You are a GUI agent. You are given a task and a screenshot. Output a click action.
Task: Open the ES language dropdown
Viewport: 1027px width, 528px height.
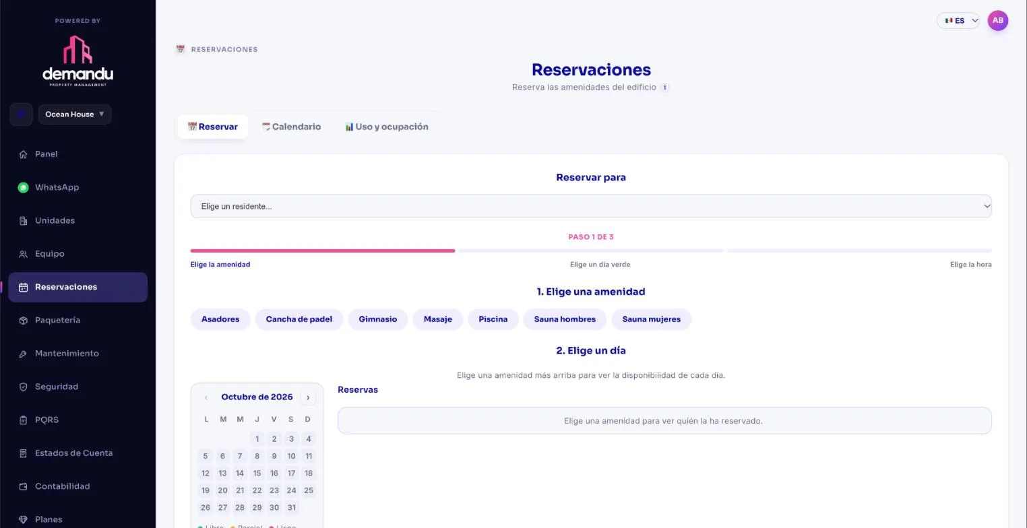click(958, 20)
